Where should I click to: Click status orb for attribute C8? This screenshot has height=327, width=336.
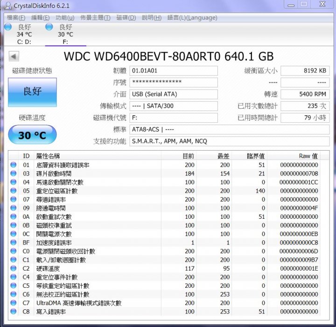(x=13, y=311)
